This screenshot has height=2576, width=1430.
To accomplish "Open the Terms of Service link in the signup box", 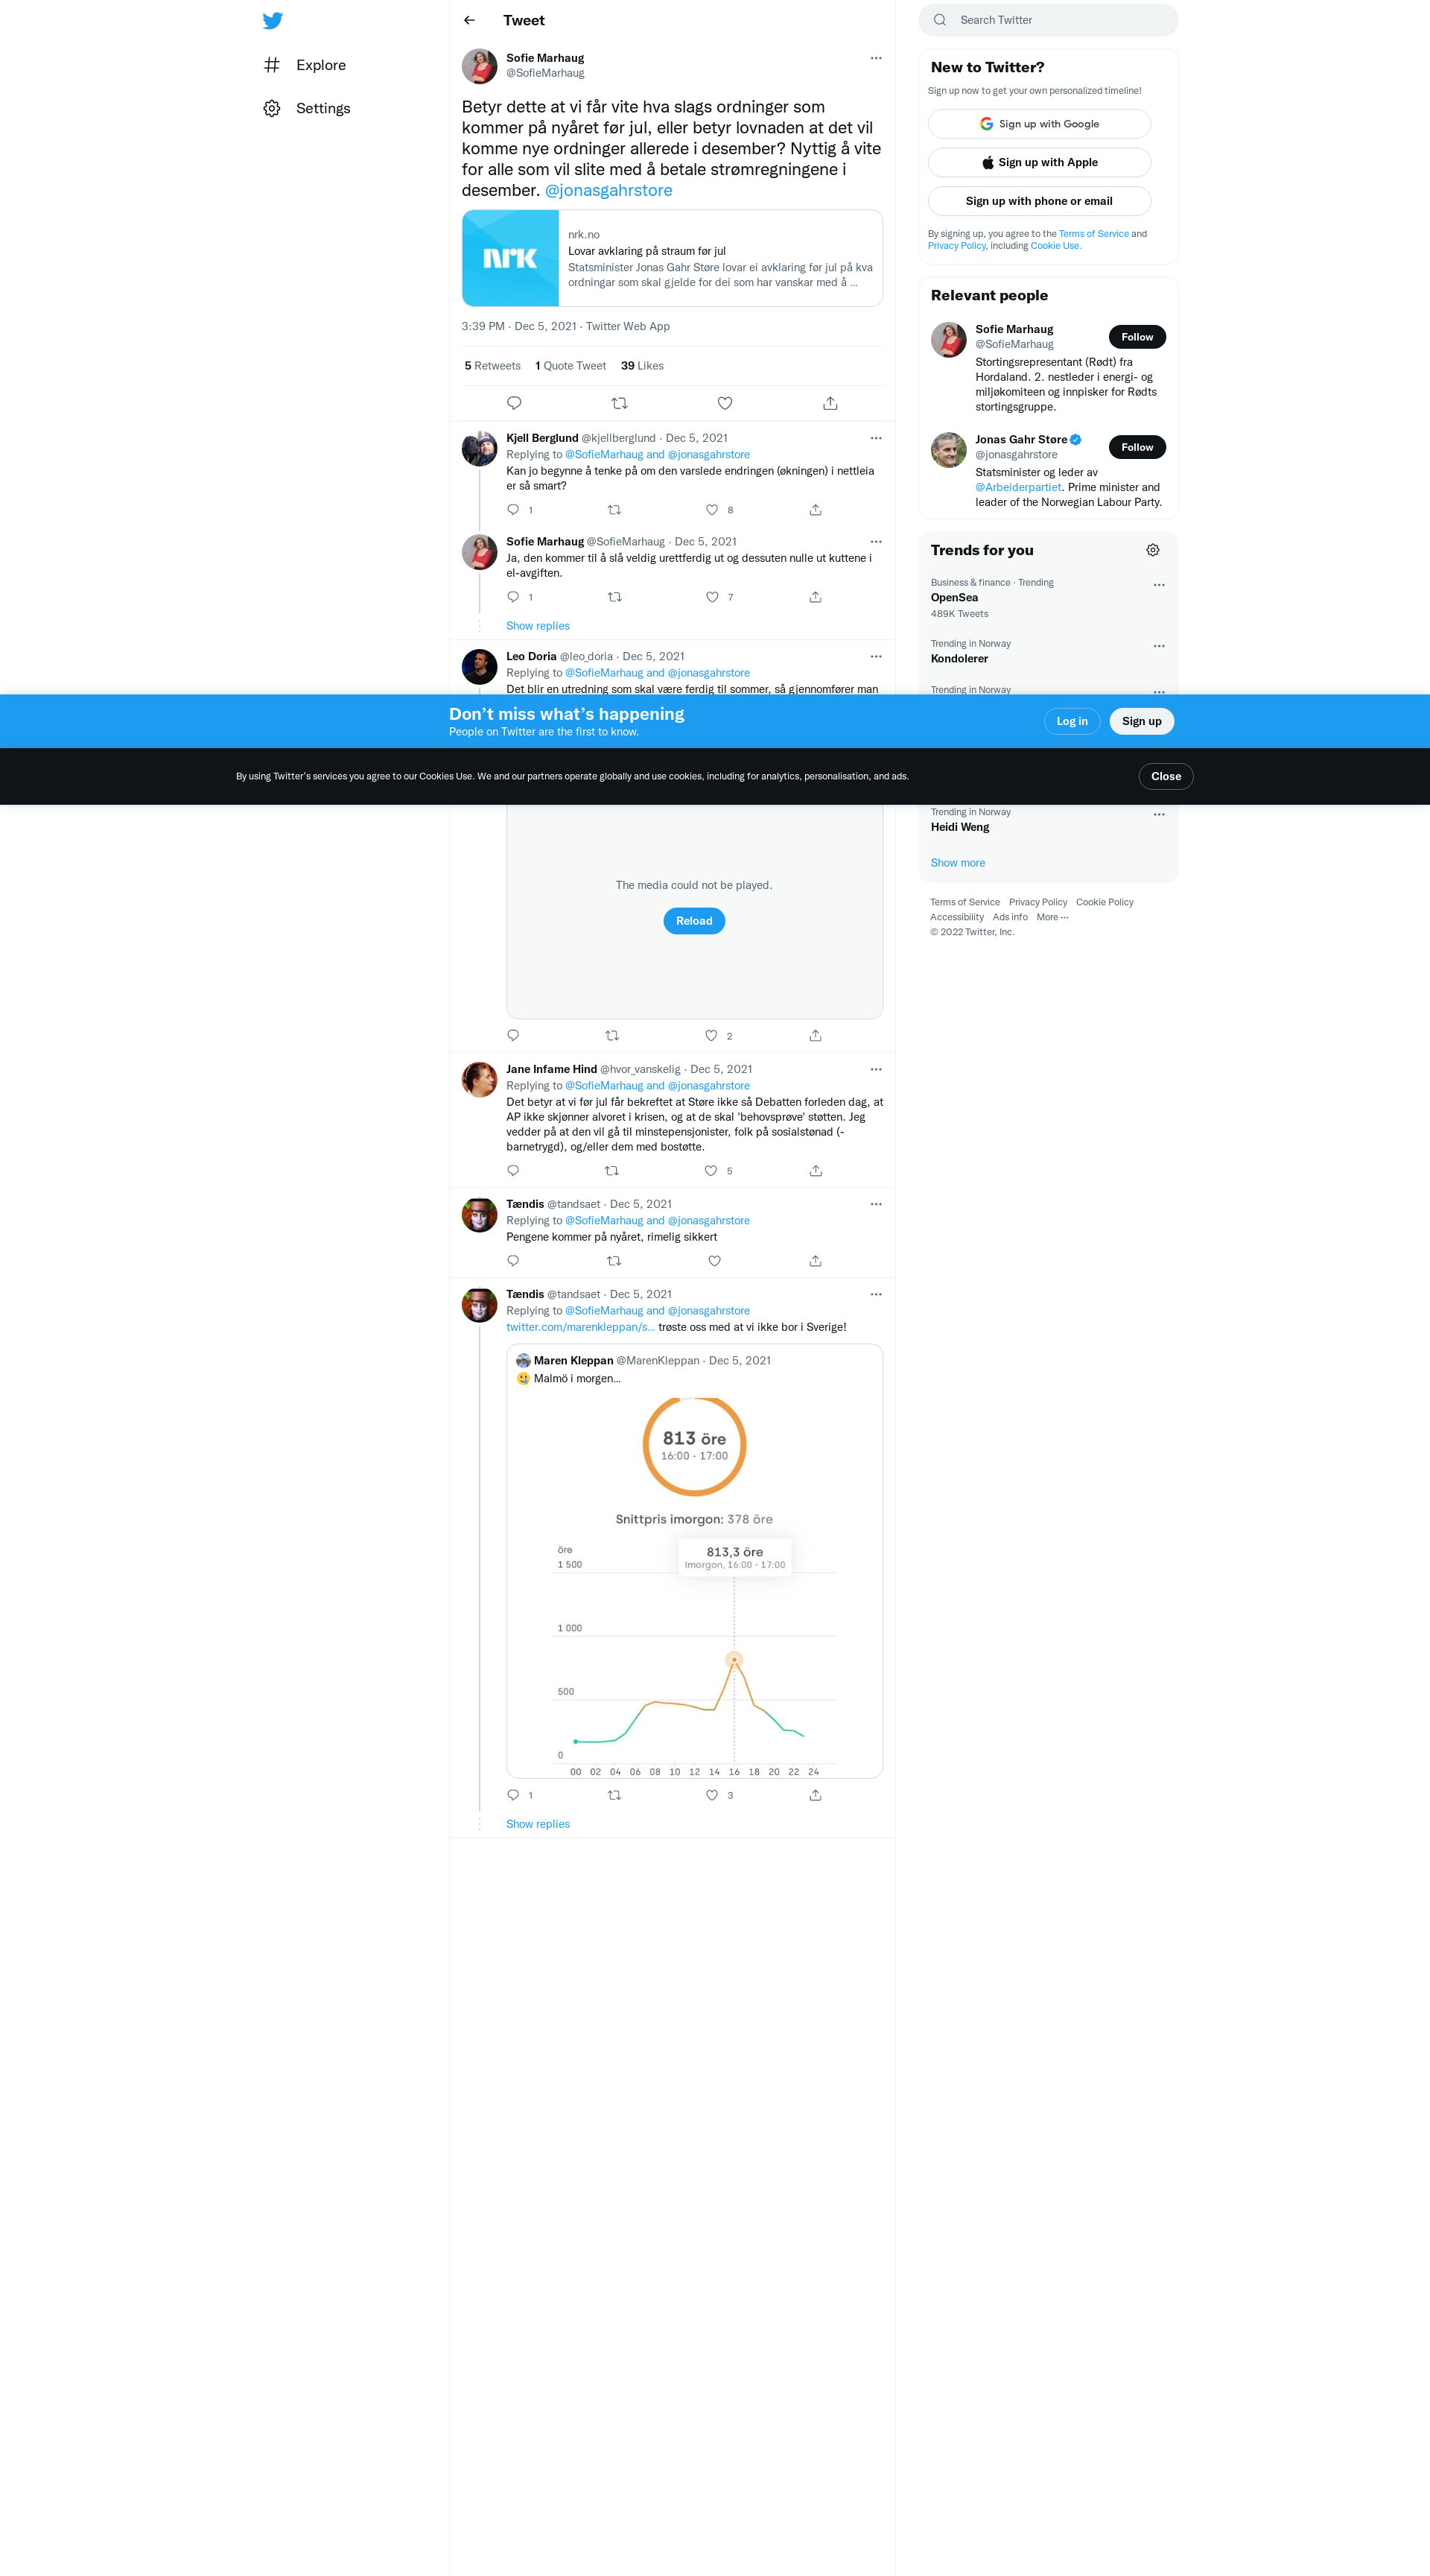I will coord(1093,234).
